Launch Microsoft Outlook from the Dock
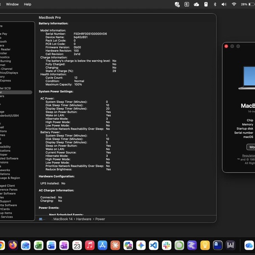Screen dimensions: 255x255 [25, 245]
